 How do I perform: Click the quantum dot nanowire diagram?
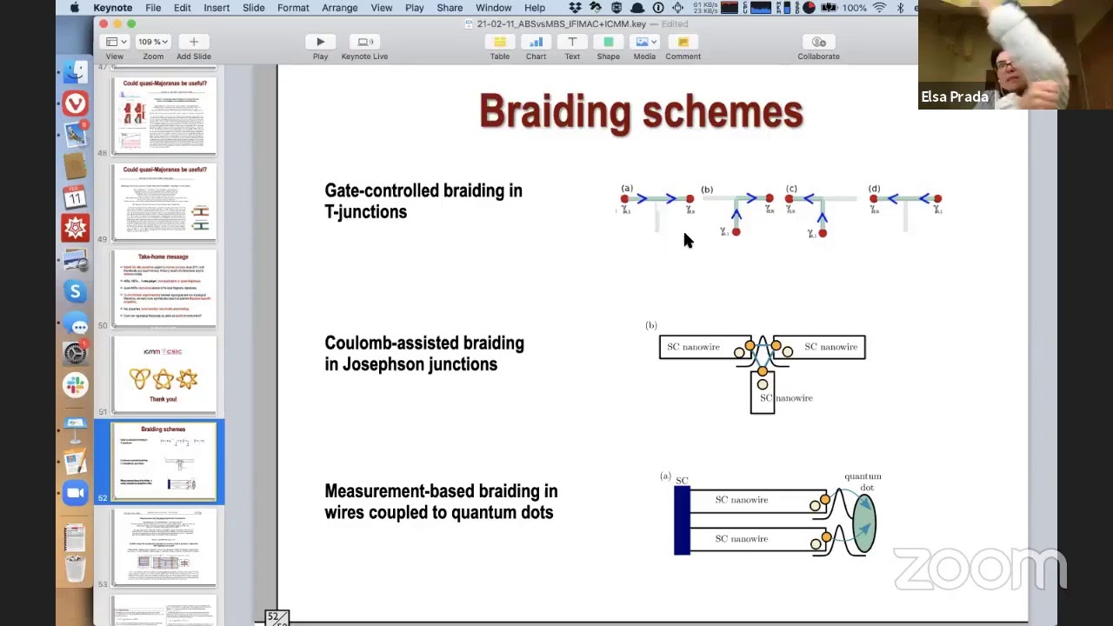[773, 514]
